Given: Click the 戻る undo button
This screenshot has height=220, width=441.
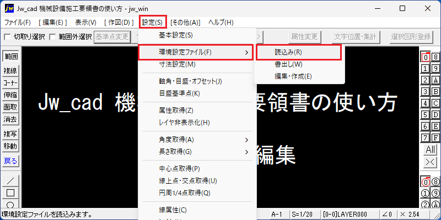Looking at the screenshot, I should tap(10, 161).
